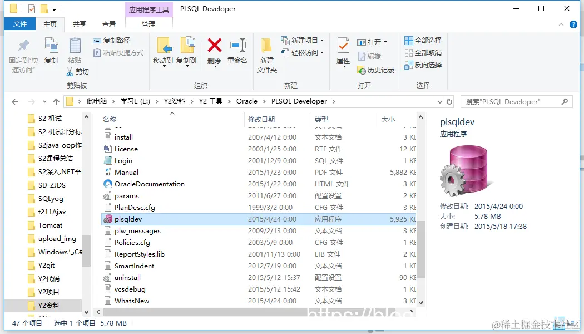The width and height of the screenshot is (584, 334).
Task: Open the 轻松访问 (Easy access) dropdown
Action: click(303, 51)
